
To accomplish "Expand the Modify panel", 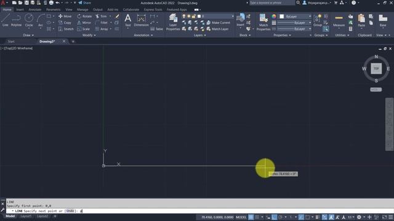I will pos(89,36).
